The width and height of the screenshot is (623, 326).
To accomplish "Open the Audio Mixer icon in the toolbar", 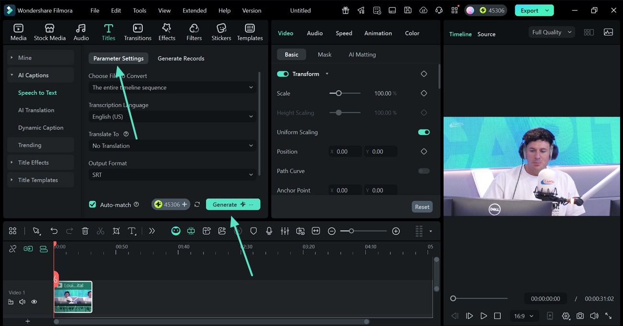I will click(285, 231).
